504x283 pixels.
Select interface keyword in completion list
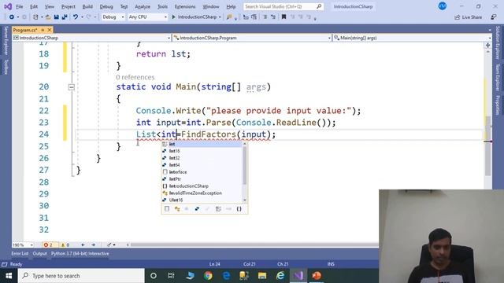[x=202, y=172]
